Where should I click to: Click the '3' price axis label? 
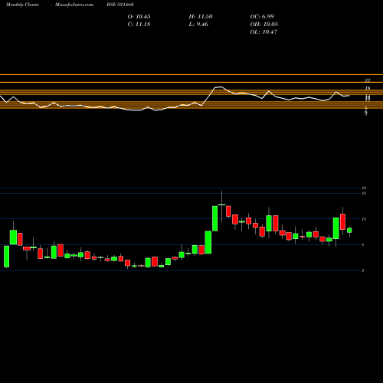[363, 270]
